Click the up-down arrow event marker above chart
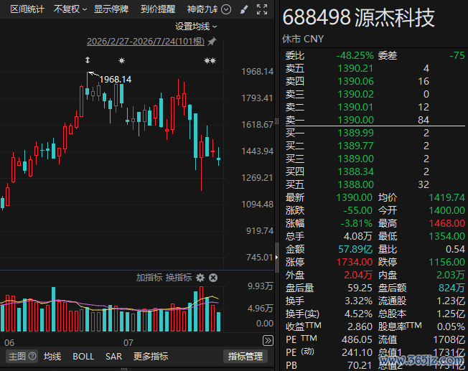468x371 pixels. point(88,60)
